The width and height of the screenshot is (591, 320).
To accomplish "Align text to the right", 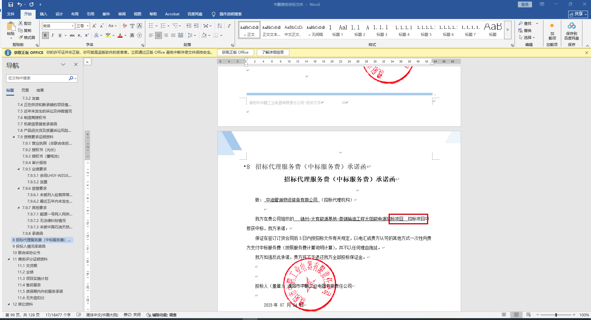I will (x=166, y=35).
